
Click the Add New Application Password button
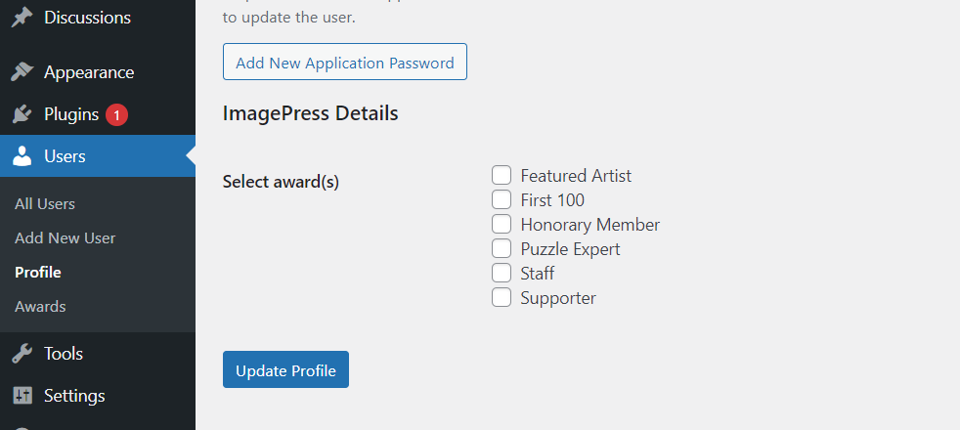(x=344, y=62)
